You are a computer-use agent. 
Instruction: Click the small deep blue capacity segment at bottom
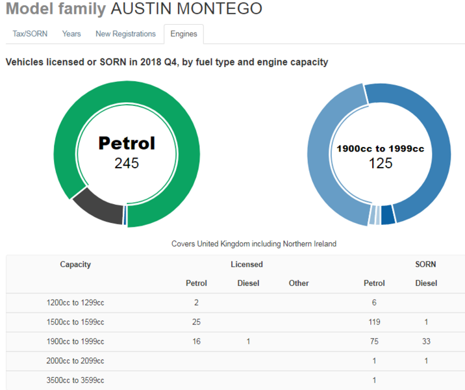tap(388, 214)
